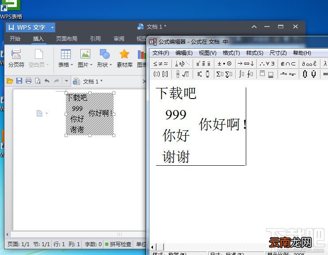The image size is (328, 255).
Task: Click the 999 text in formula editor
Action: (176, 114)
